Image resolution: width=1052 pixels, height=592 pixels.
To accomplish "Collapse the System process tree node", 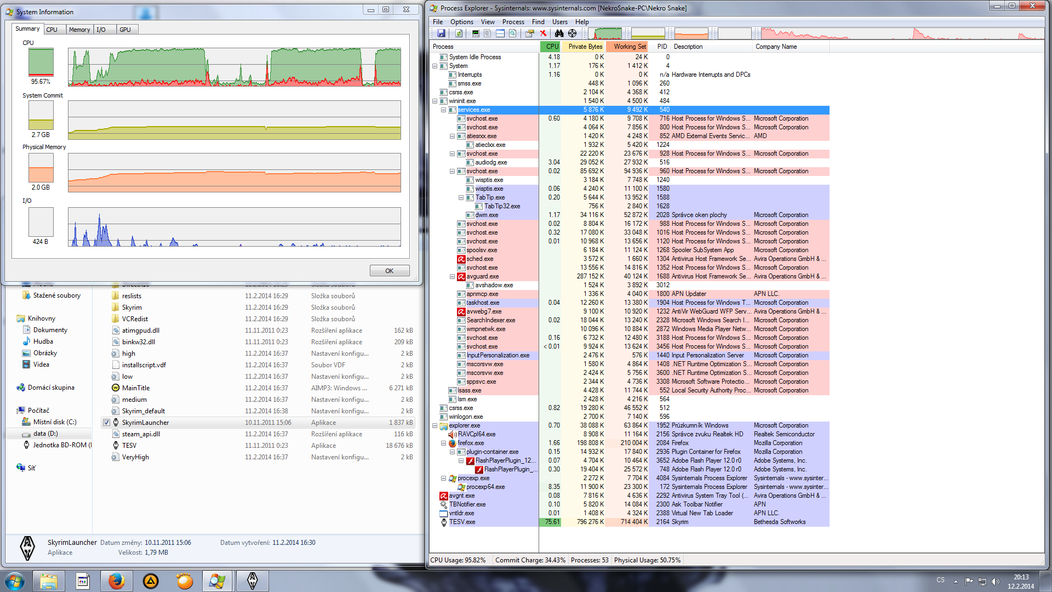I will (435, 66).
